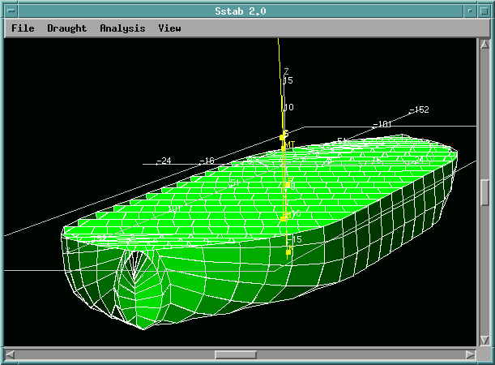Click the 101 axis label

coord(383,124)
